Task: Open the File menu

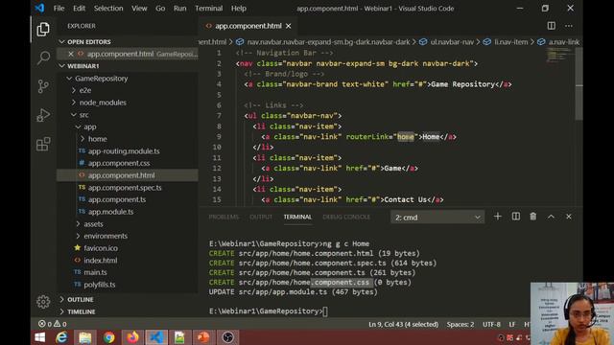Action: tap(59, 9)
